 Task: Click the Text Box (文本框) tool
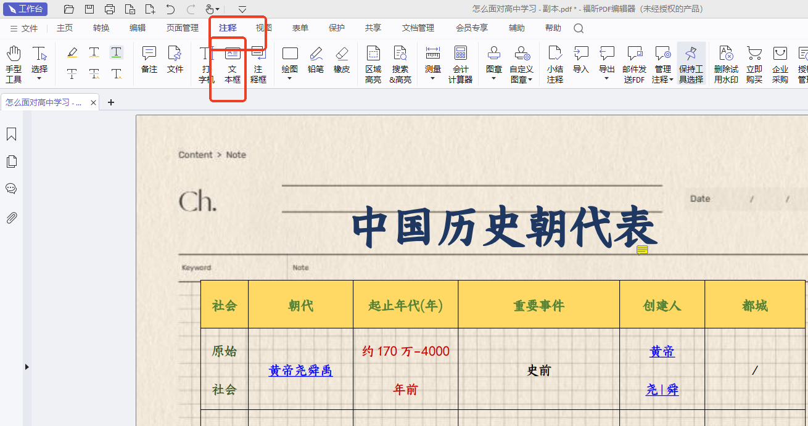coord(232,63)
